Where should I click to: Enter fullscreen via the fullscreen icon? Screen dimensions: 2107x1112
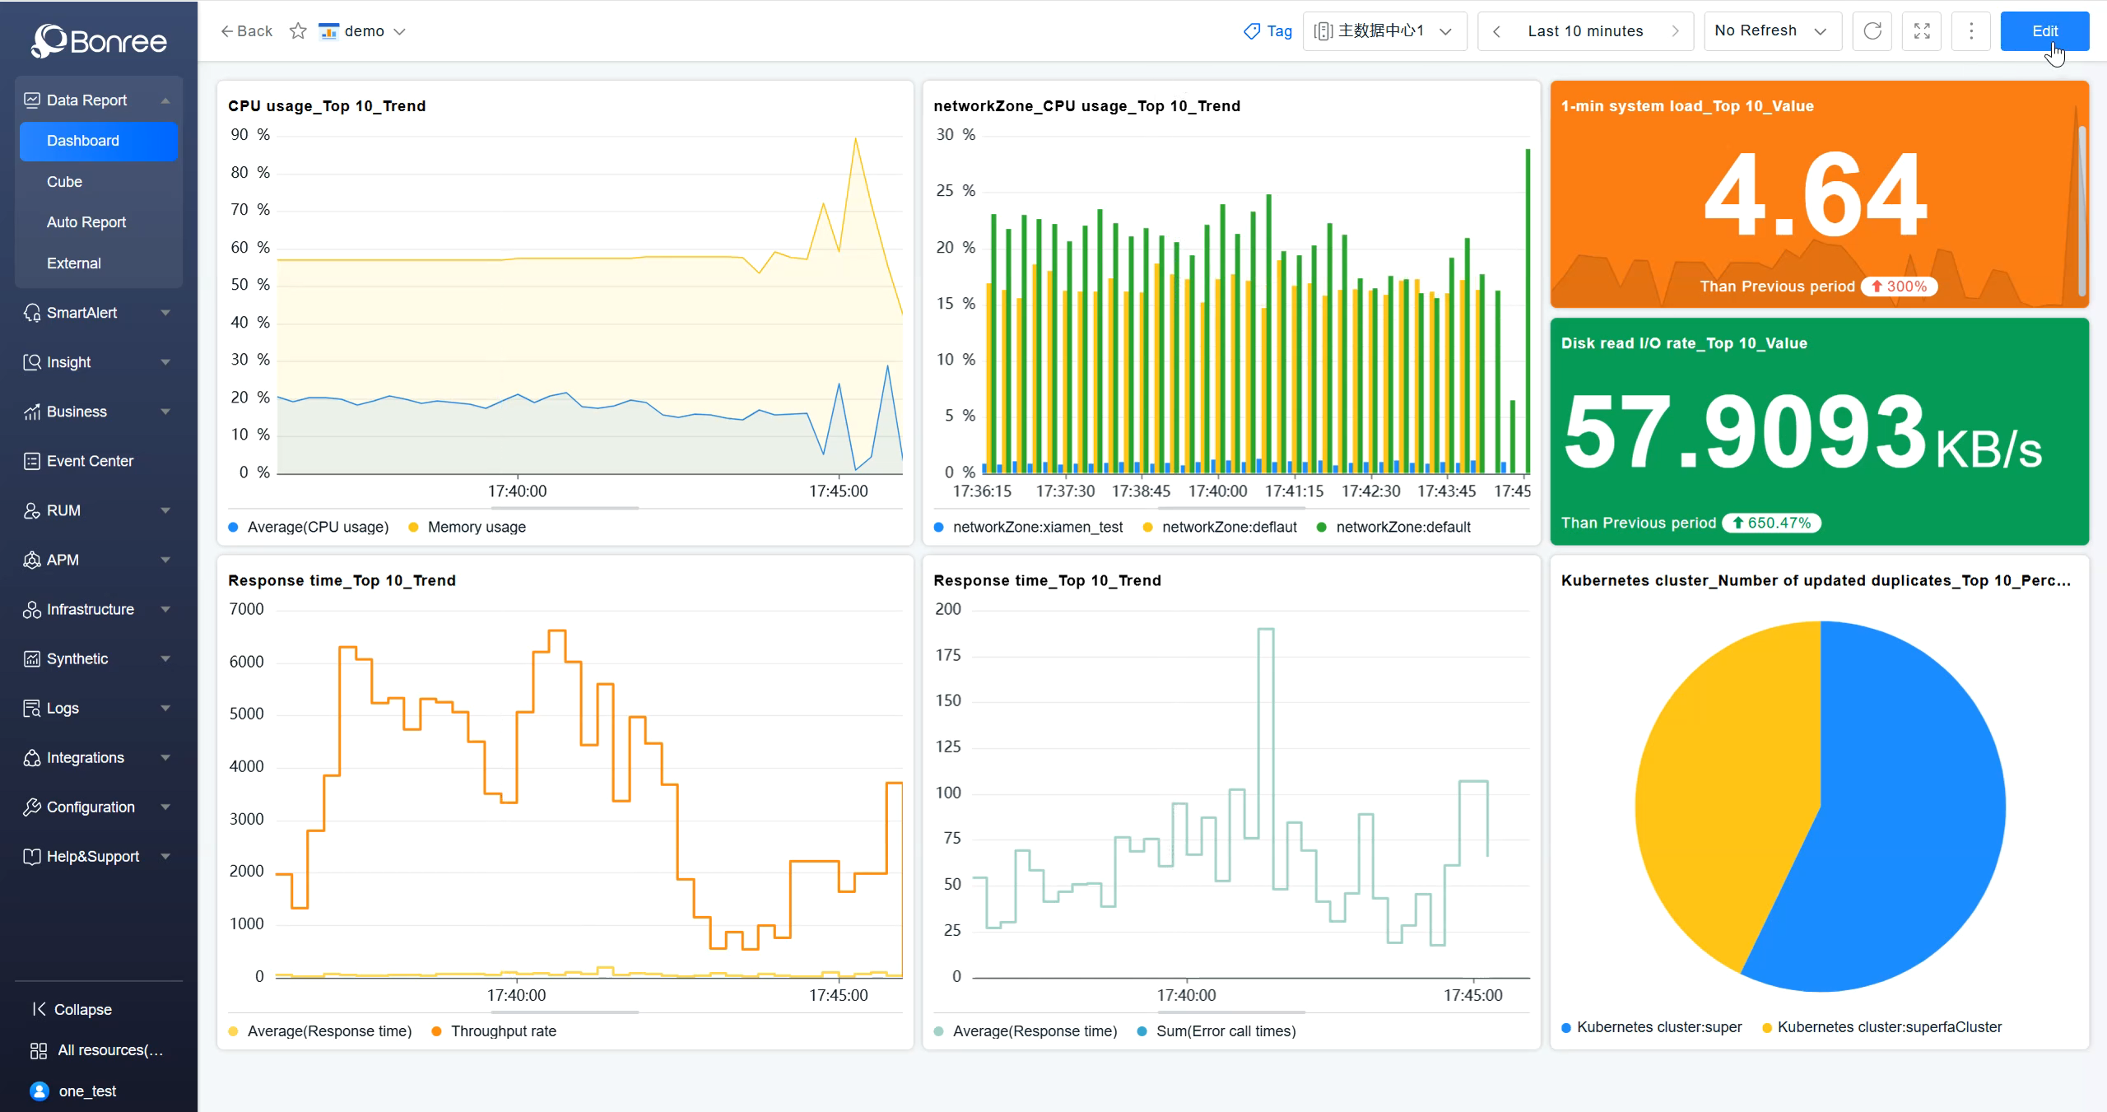[1922, 30]
